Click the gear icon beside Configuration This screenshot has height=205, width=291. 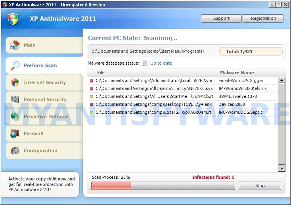point(15,151)
